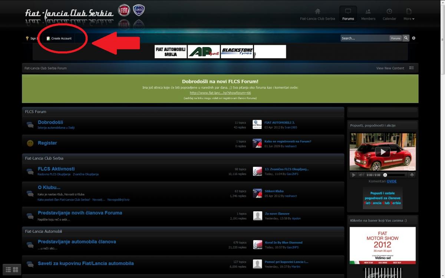The image size is (445, 278).
Task: Open Zvanična Okupljanja subforum
Action: click(x=86, y=174)
